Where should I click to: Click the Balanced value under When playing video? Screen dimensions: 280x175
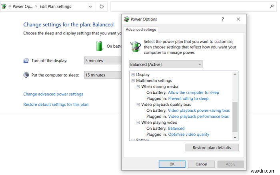(176, 128)
